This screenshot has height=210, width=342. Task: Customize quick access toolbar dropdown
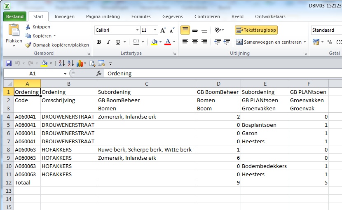[110, 64]
